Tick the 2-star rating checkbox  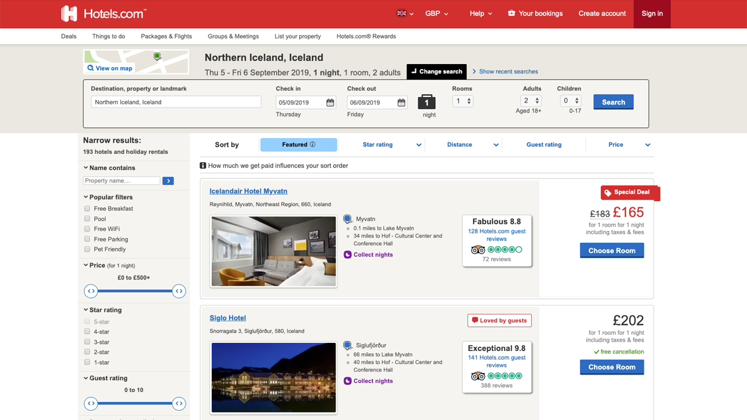click(87, 352)
